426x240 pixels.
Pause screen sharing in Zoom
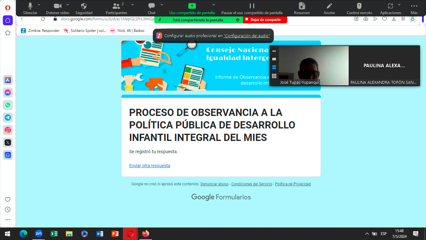click(252, 6)
